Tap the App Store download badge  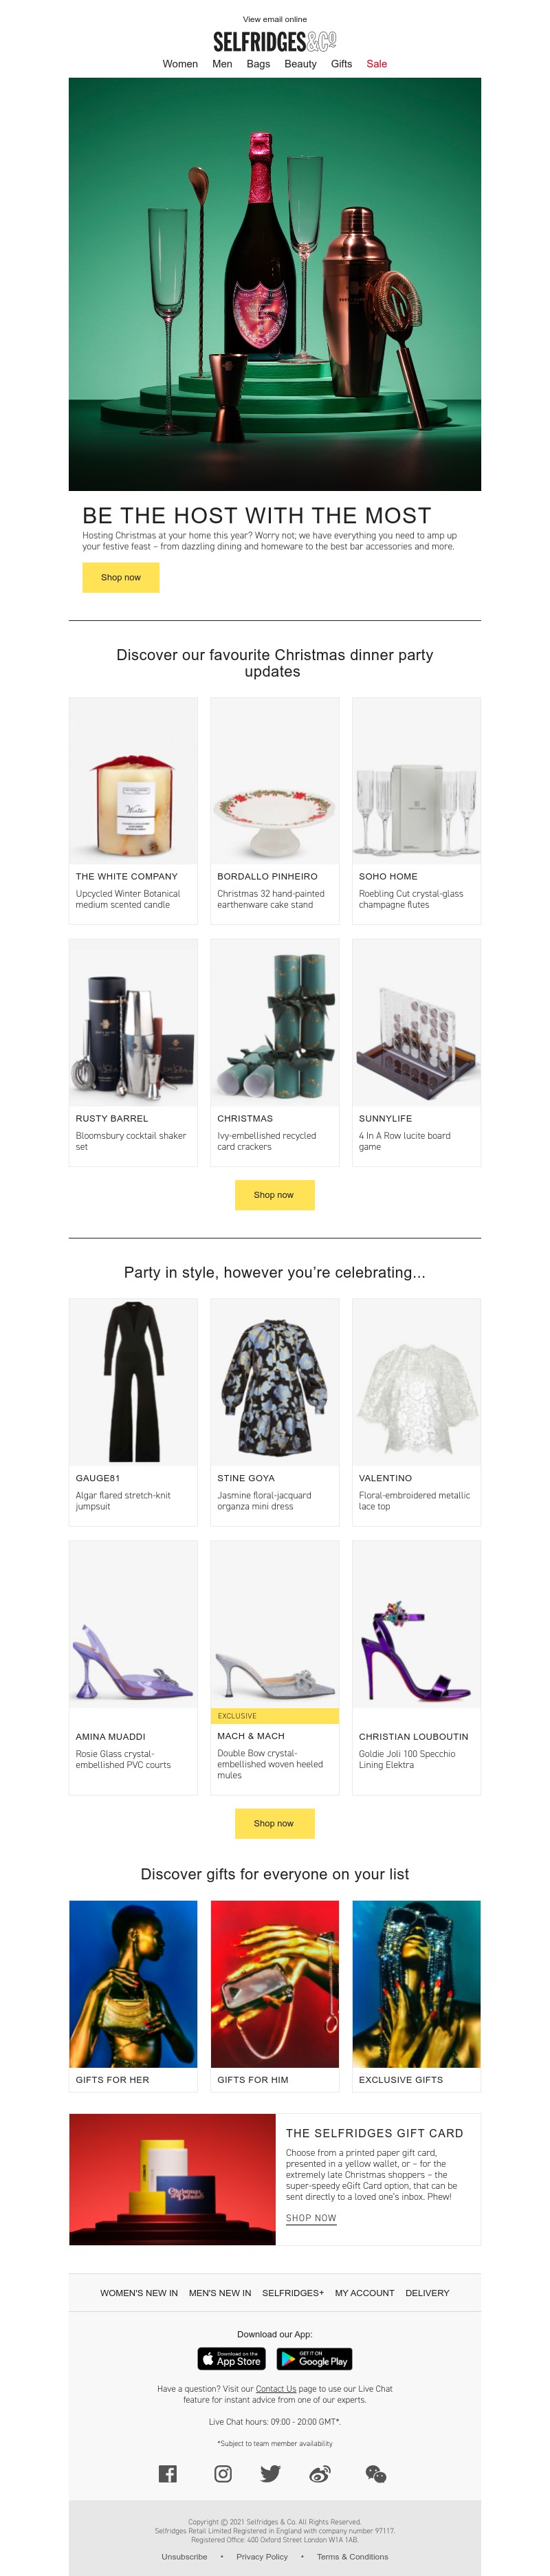point(232,2358)
